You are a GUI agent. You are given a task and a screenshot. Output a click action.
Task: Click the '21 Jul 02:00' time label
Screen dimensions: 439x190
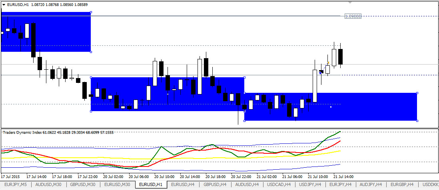click(267, 177)
